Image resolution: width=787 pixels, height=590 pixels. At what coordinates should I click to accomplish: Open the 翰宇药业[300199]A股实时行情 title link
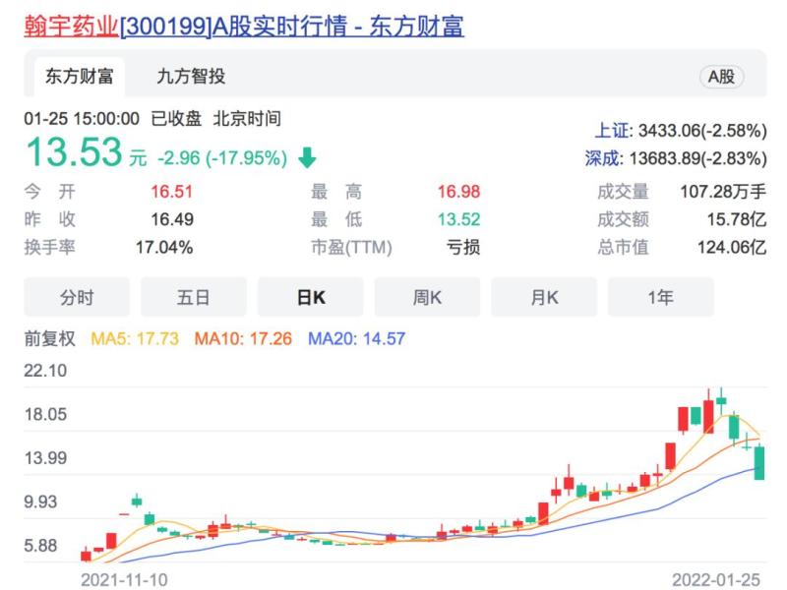244,27
